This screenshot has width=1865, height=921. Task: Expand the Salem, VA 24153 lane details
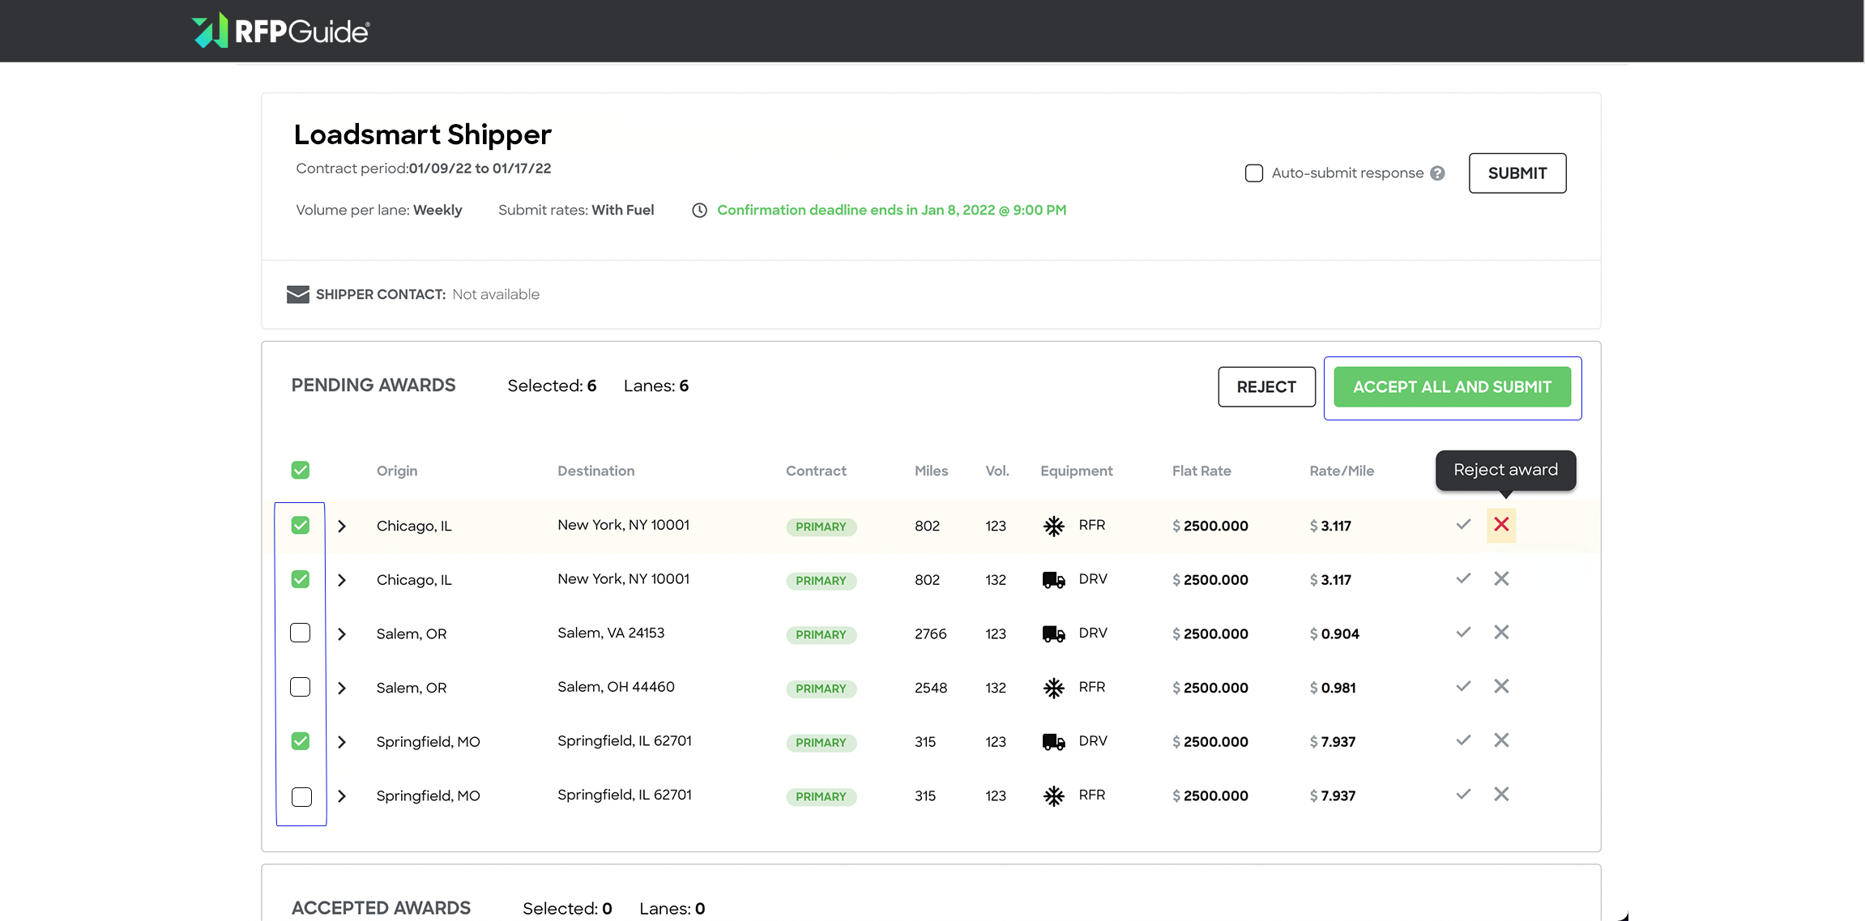[x=342, y=634]
